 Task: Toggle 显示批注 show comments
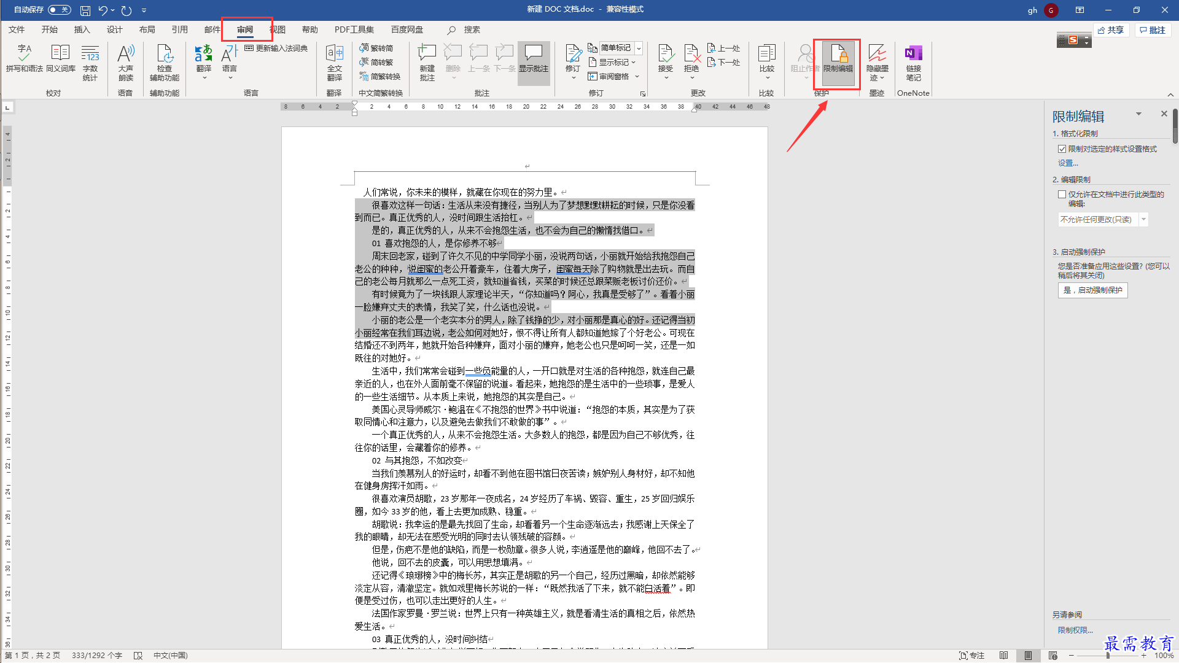coord(534,63)
